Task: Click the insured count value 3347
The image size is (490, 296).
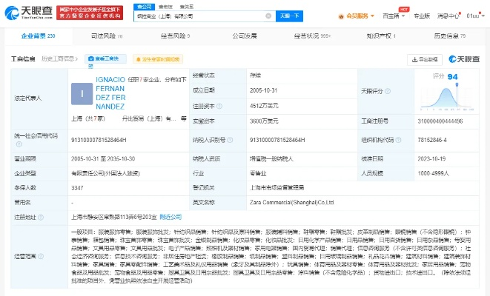Action: coord(77,188)
